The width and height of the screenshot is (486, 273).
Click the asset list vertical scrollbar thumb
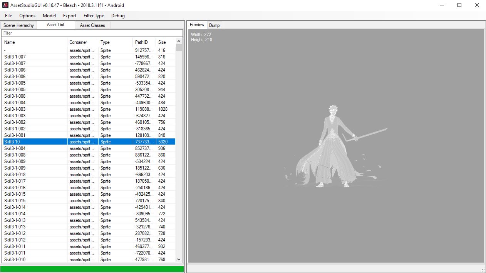click(179, 48)
